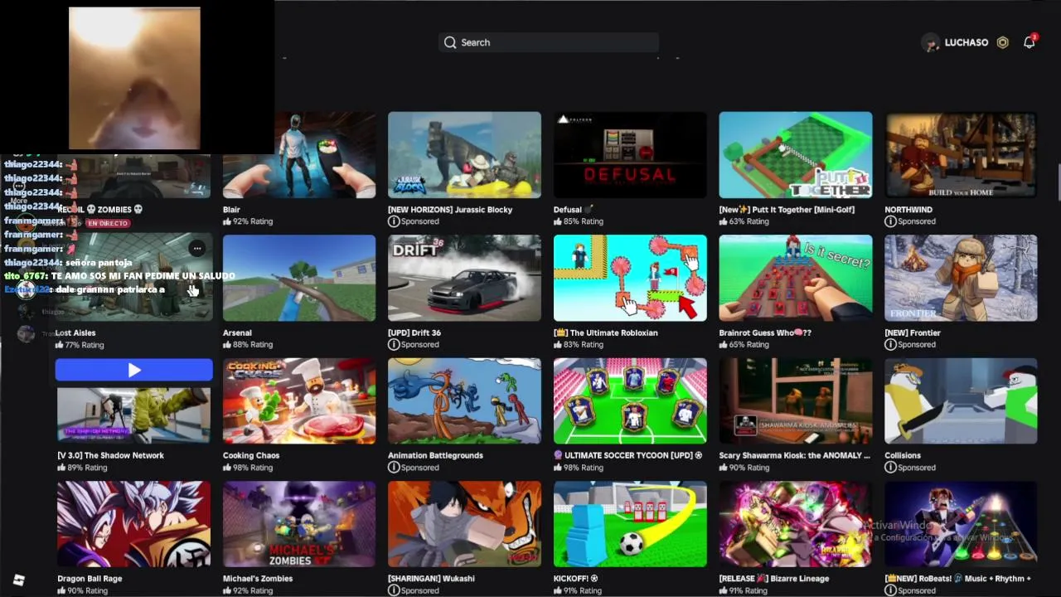The height and width of the screenshot is (597, 1061).
Task: Open the NORTHWIND game thumbnail
Action: tap(961, 155)
